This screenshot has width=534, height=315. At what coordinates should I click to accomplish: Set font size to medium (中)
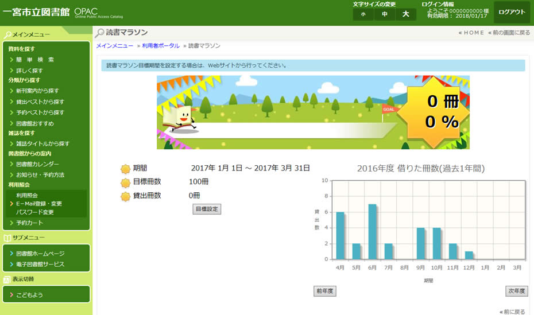[x=384, y=14]
